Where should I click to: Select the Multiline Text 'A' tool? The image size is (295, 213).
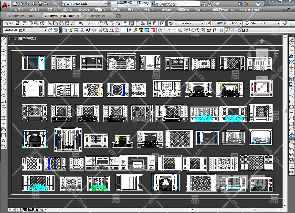point(4,141)
